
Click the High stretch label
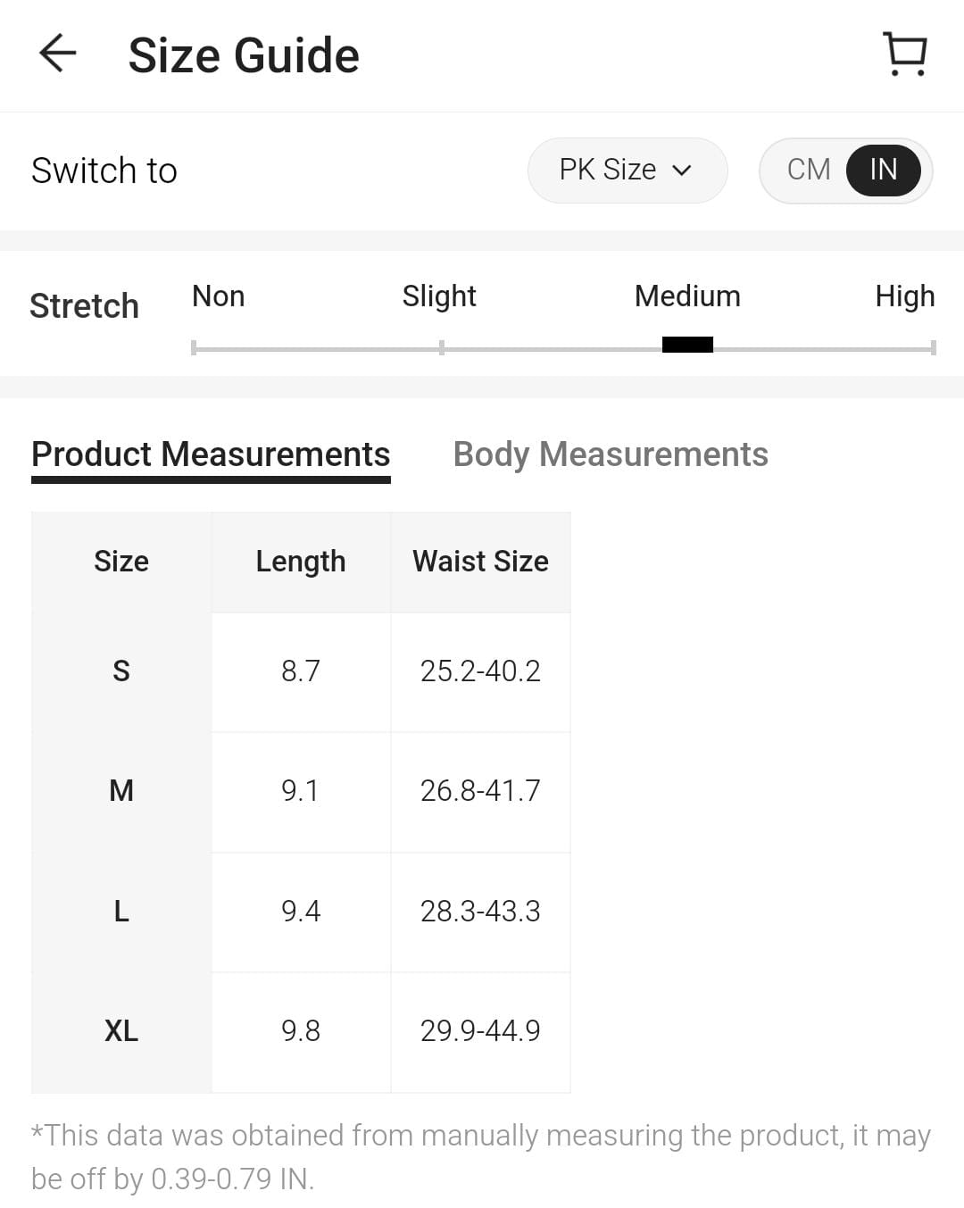[904, 296]
